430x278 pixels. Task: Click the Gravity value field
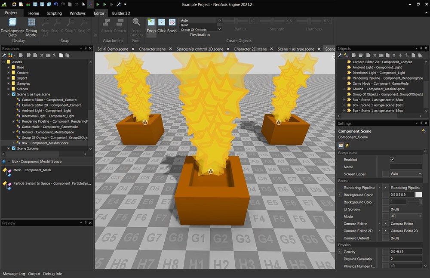pos(406,252)
